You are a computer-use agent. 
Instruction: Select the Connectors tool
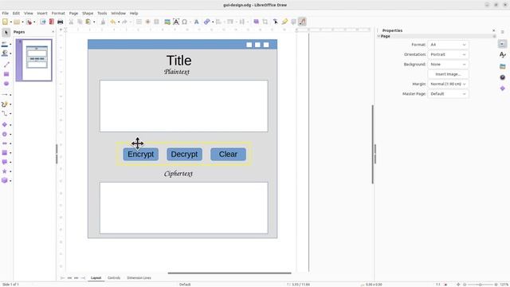(5, 113)
